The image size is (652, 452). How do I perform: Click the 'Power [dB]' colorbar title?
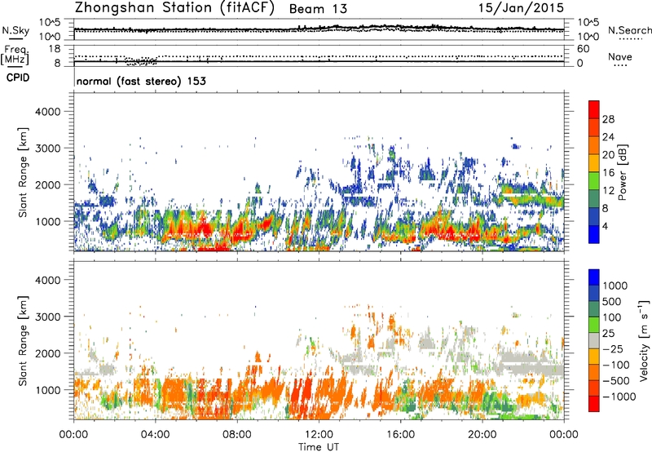(623, 172)
